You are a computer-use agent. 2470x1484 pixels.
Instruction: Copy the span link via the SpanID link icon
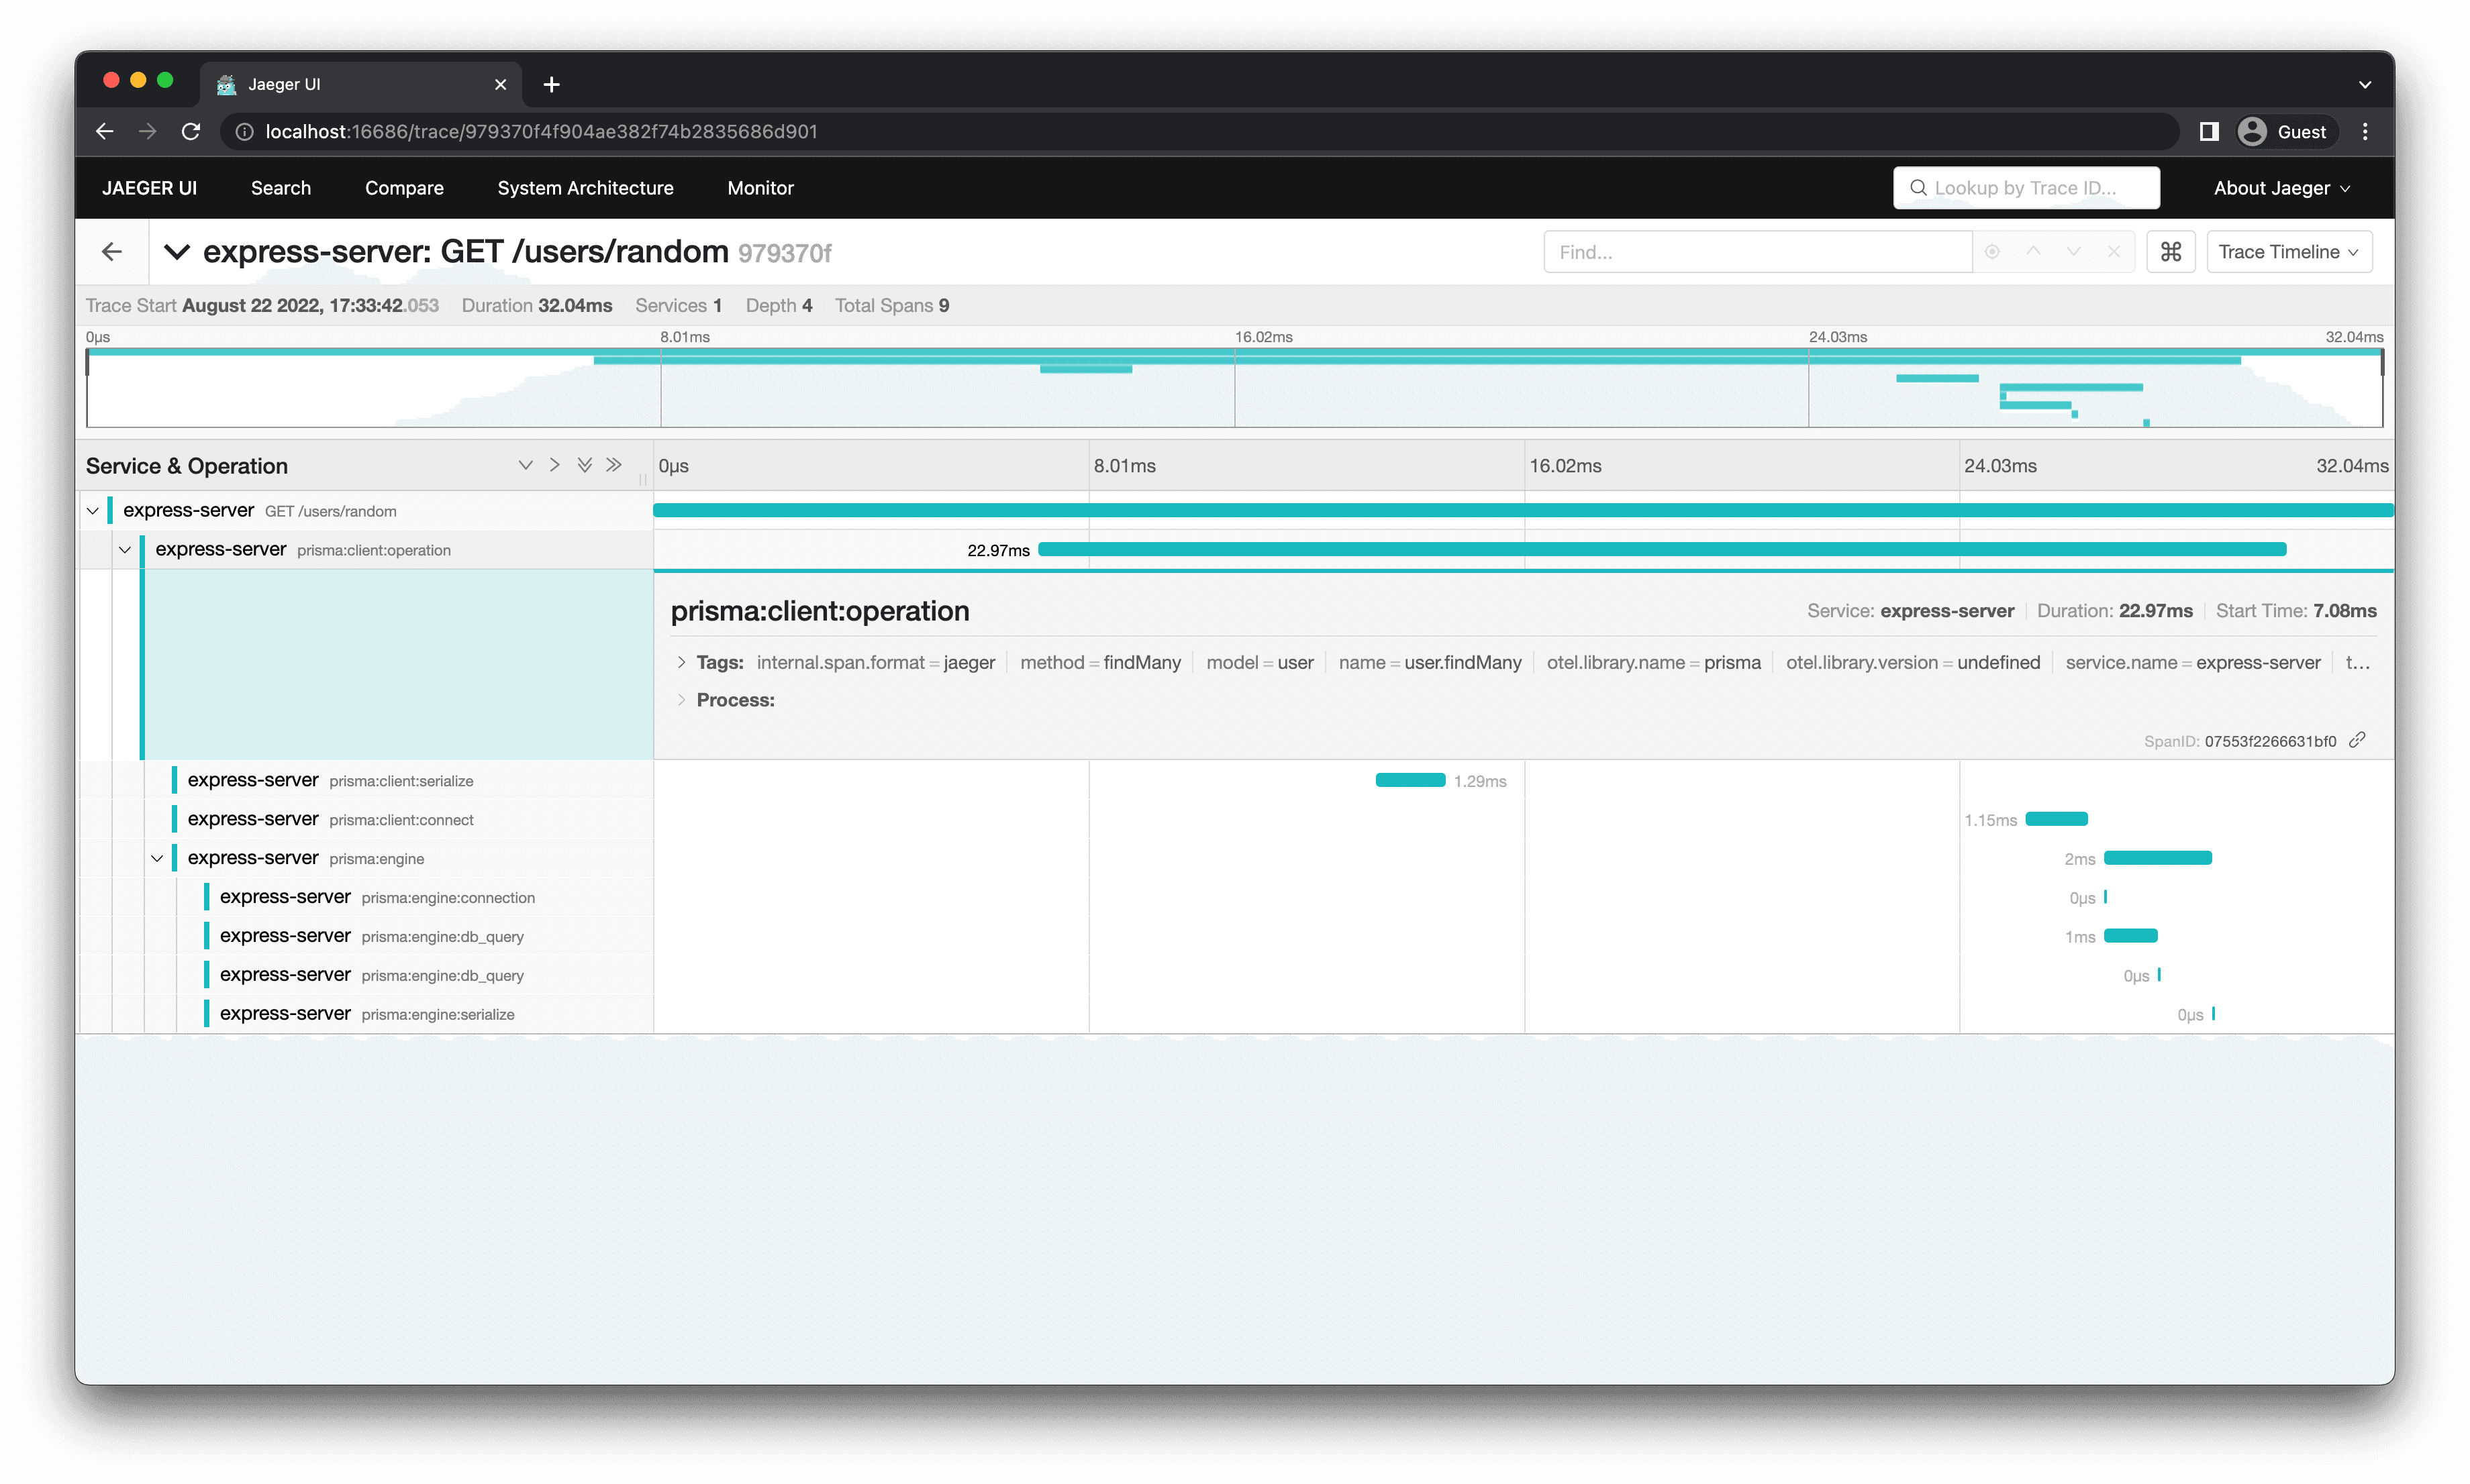2357,740
